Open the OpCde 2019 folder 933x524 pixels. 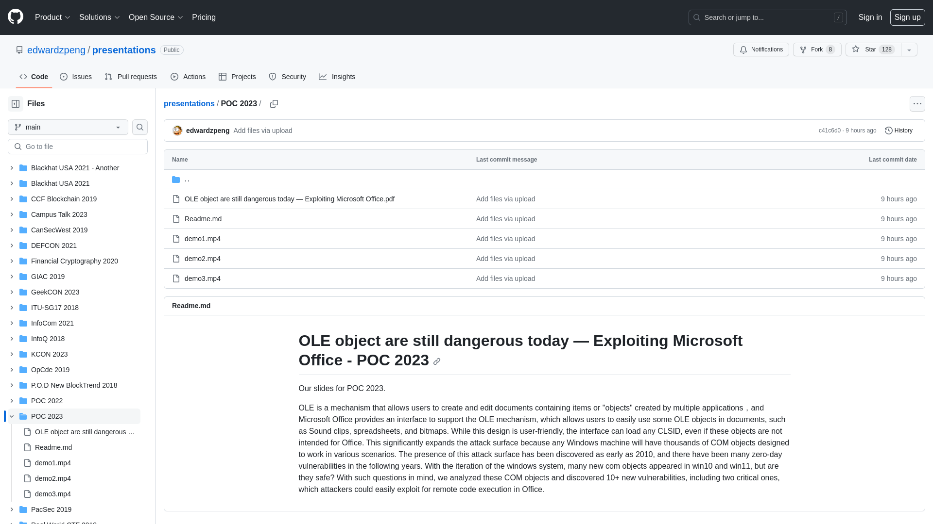[50, 370]
